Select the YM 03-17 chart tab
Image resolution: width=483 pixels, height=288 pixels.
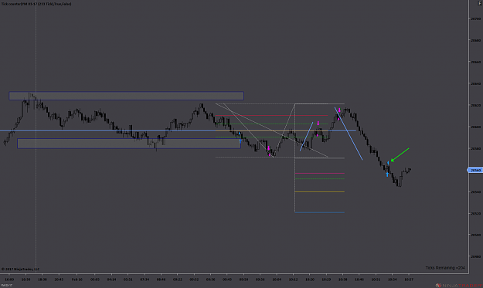[x=6, y=286]
